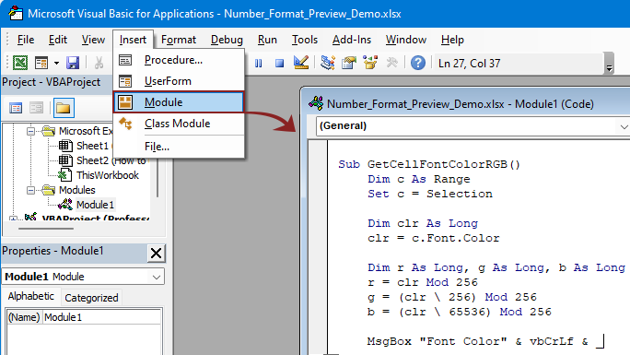Open the Module1 Module object dropdown
630x355 pixels.
pos(157,277)
